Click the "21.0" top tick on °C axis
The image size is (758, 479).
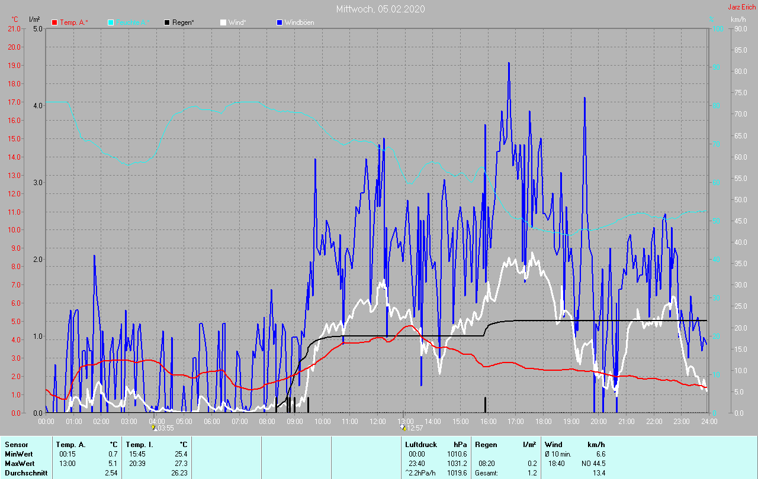click(x=14, y=28)
